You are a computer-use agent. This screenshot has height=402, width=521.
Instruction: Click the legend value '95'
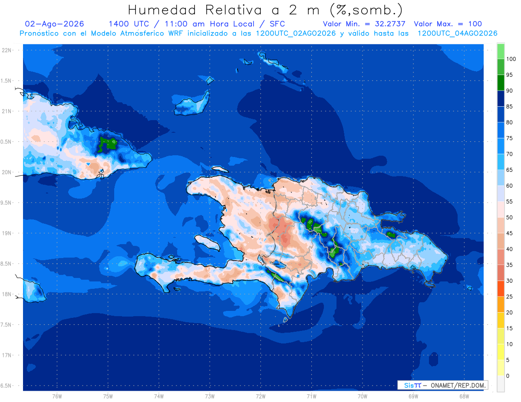pyautogui.click(x=509, y=75)
